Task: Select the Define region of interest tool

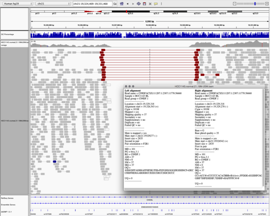Action: pyautogui.click(x=144, y=3)
